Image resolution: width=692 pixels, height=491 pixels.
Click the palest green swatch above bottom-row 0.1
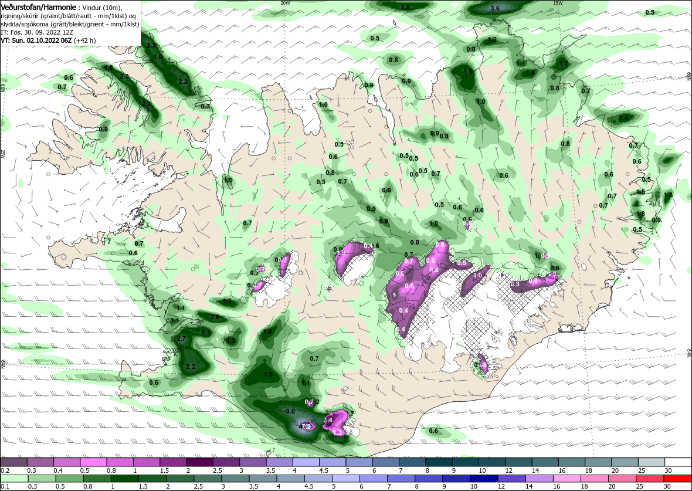click(14, 479)
